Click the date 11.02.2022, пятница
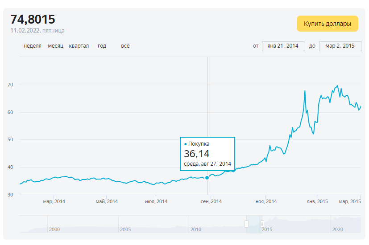The height and width of the screenshot is (245, 369). [x=37, y=31]
